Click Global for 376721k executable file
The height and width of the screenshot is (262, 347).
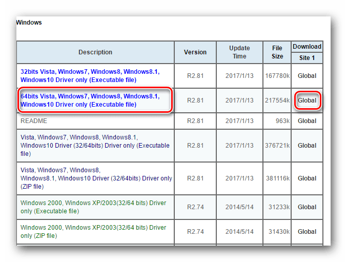coord(307,146)
